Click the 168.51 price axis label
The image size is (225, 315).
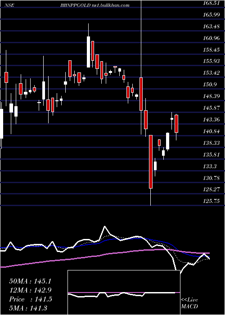pyautogui.click(x=211, y=3)
